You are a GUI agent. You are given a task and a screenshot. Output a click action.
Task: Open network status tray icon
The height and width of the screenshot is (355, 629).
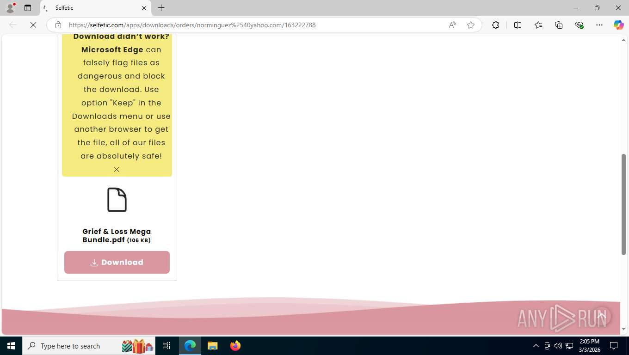569,346
